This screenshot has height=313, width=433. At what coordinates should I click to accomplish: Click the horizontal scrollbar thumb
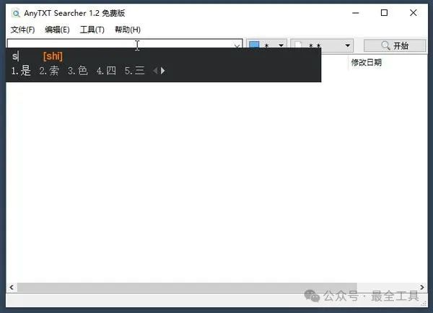coord(187,287)
